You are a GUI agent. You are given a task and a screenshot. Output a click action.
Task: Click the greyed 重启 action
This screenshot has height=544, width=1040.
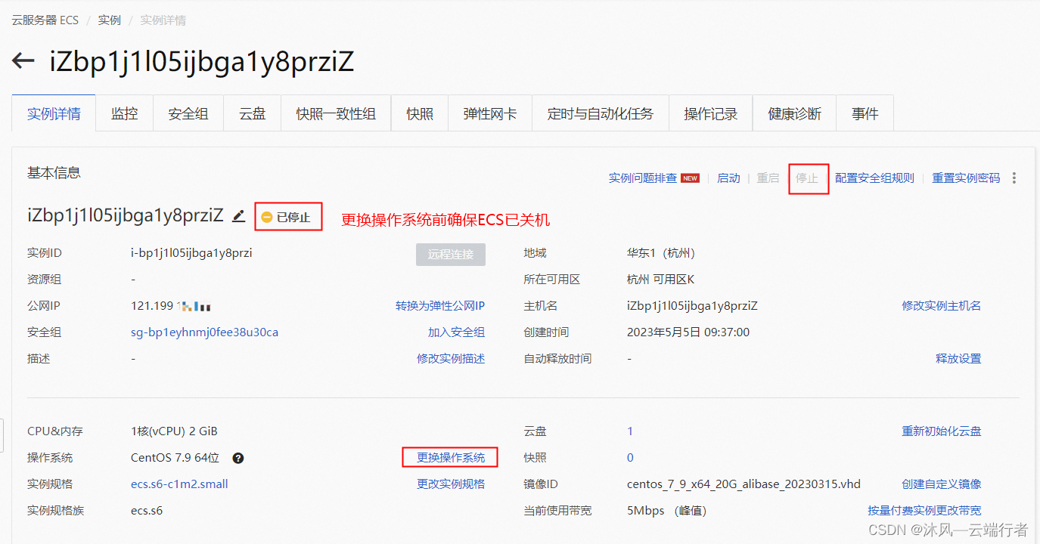click(x=768, y=178)
